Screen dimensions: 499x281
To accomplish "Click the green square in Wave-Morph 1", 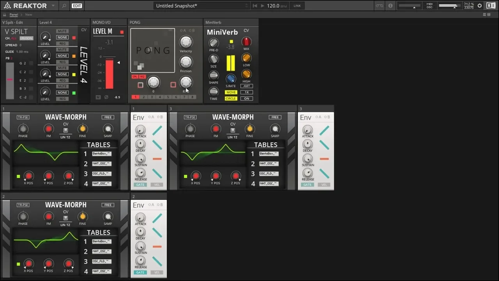I will pos(18,176).
